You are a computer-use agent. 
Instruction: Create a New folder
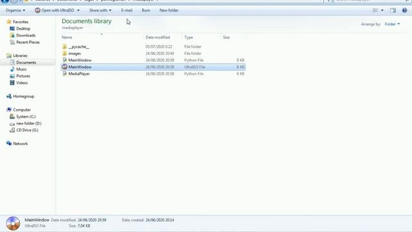click(169, 10)
